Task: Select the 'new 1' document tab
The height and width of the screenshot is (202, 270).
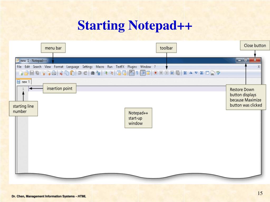Action: 24,82
